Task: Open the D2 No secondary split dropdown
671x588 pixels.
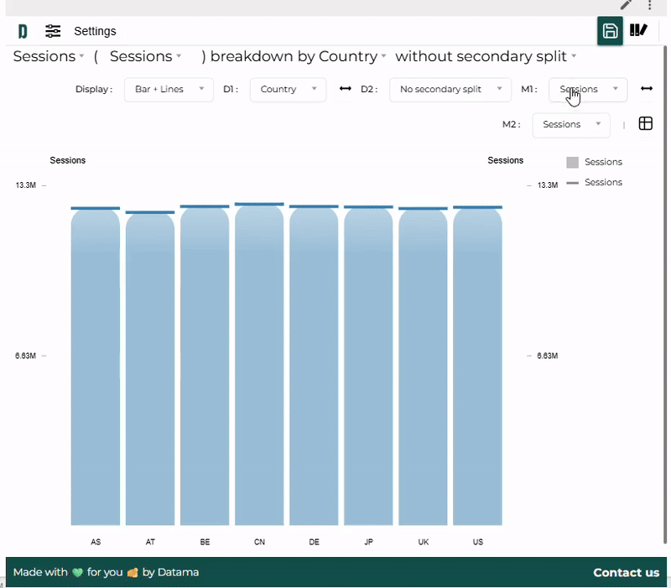Action: pyautogui.click(x=450, y=89)
